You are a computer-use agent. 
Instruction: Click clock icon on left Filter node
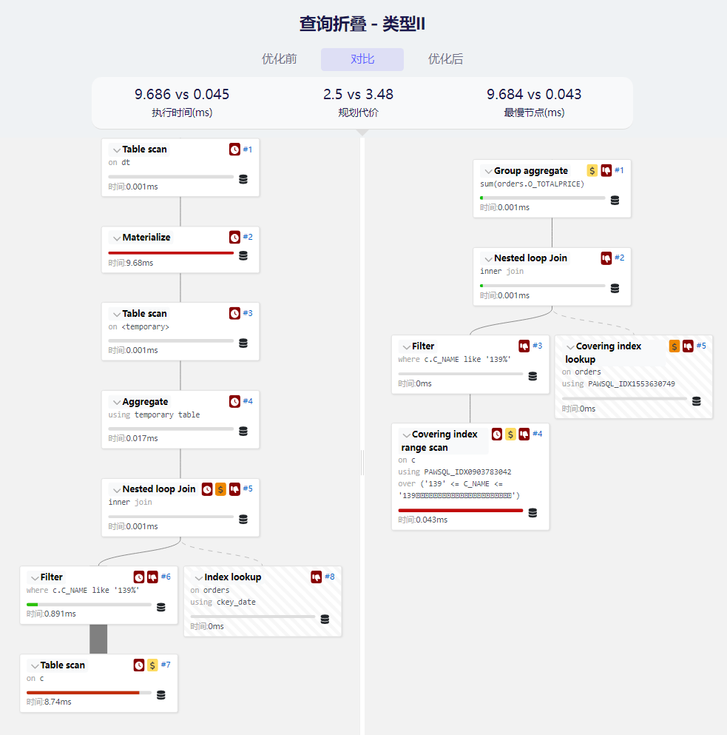pyautogui.click(x=139, y=577)
